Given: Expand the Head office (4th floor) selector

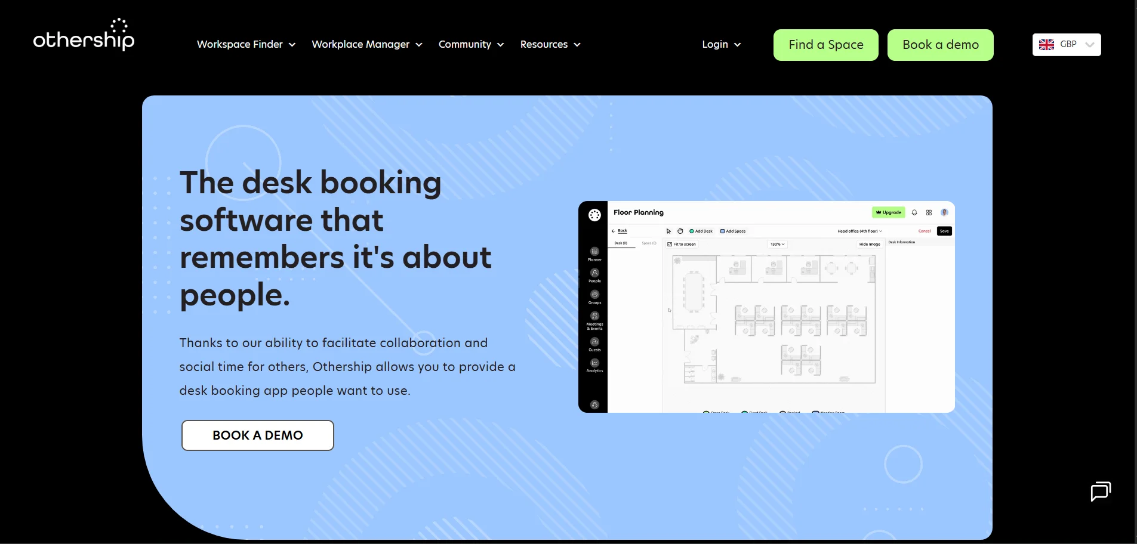Looking at the screenshot, I should coord(859,231).
